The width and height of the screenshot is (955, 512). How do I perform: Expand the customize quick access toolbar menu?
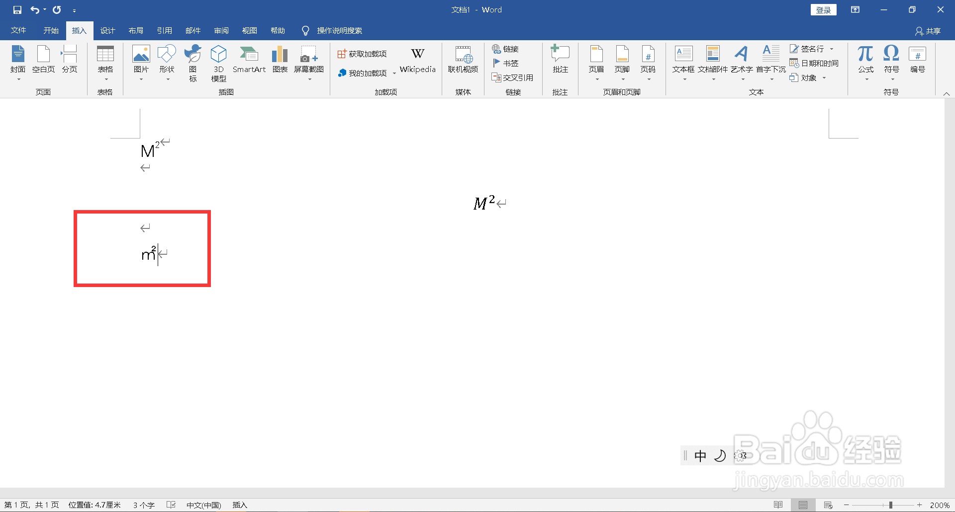coord(74,10)
